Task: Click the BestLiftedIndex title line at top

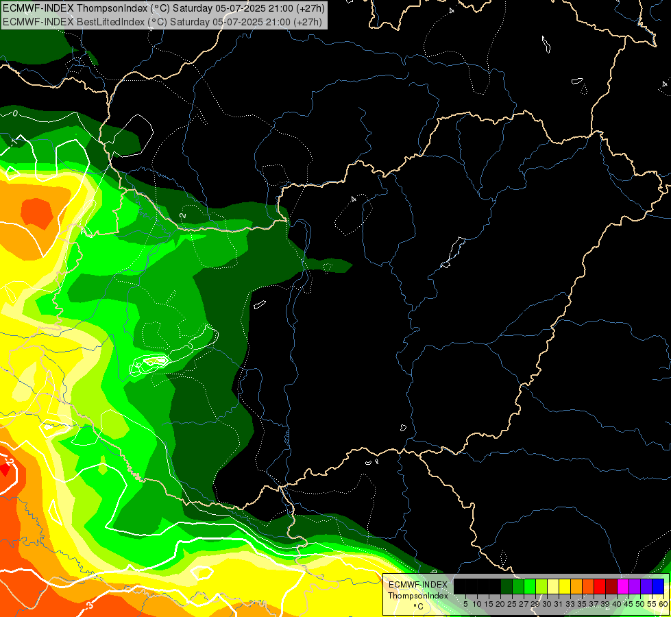Action: point(162,21)
